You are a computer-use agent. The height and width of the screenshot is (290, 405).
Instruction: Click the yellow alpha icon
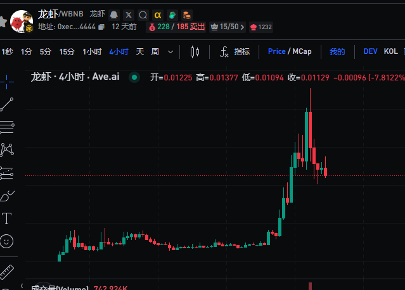158,15
